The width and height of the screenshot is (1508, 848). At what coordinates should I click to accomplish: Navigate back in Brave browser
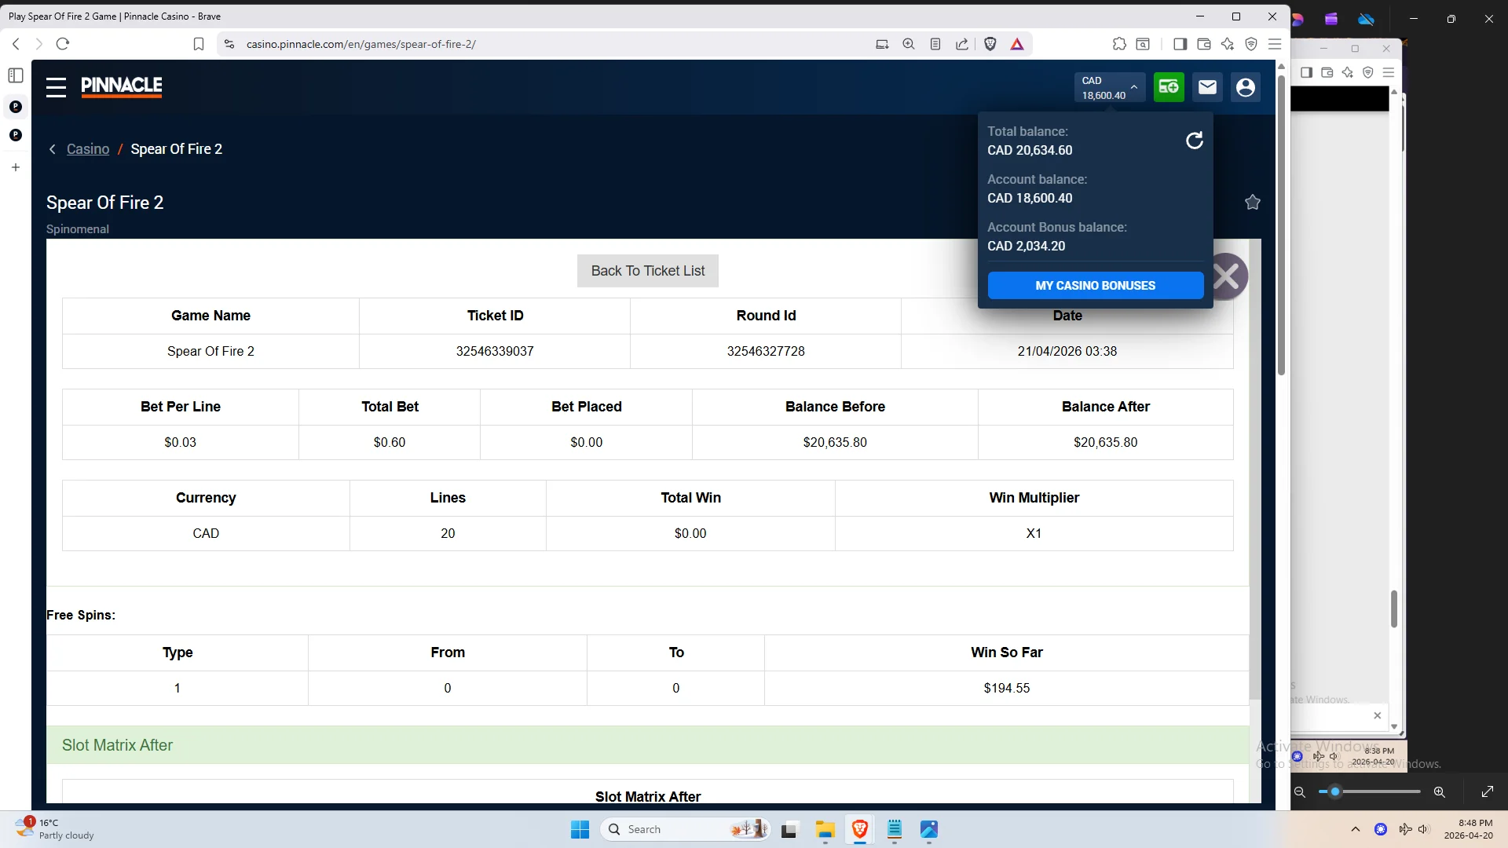16,44
